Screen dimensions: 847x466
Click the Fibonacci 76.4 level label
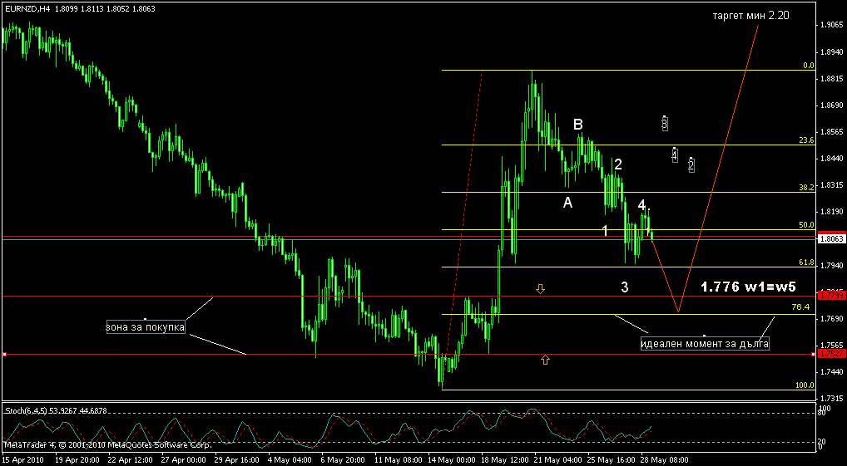click(x=800, y=307)
